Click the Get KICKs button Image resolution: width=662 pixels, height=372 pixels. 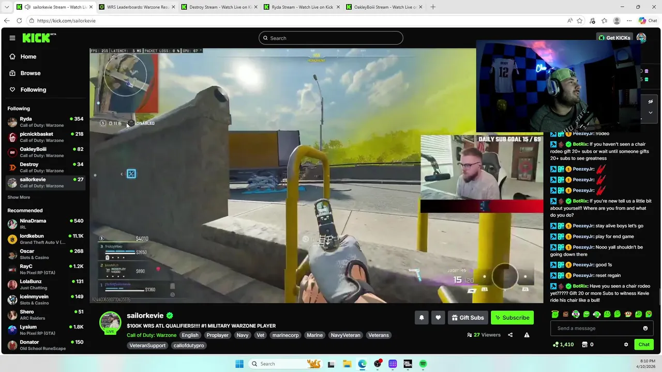tap(614, 38)
